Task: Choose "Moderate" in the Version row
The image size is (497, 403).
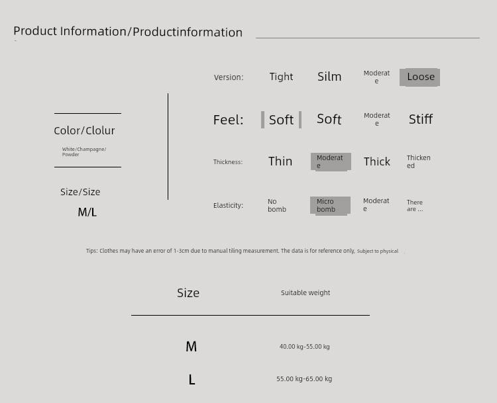Action: tap(376, 77)
